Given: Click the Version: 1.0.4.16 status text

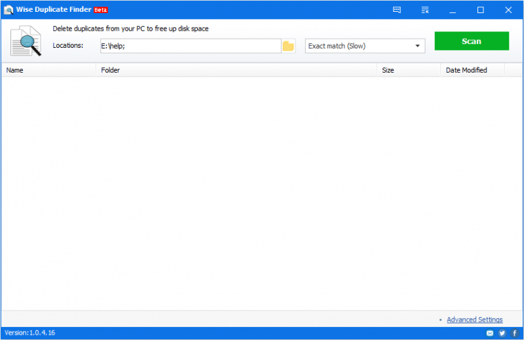Looking at the screenshot, I should tap(29, 333).
